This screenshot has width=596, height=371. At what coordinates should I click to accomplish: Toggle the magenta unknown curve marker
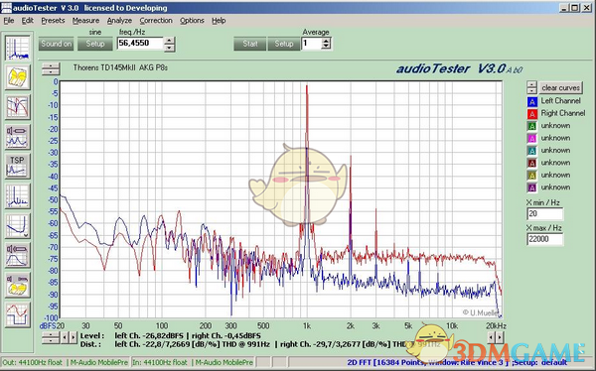coord(531,138)
